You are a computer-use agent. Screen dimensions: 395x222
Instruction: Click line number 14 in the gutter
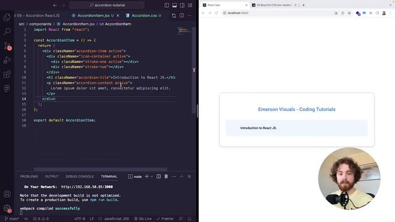24,99
